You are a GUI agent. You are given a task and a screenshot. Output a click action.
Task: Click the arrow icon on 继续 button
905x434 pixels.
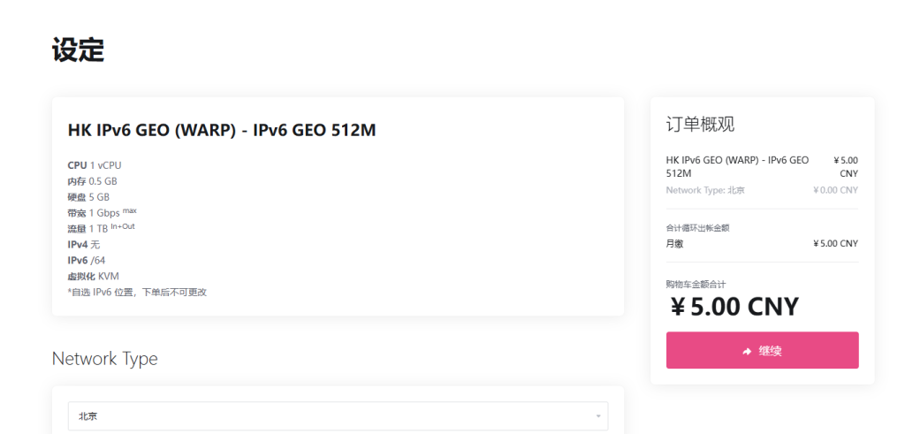pos(747,351)
